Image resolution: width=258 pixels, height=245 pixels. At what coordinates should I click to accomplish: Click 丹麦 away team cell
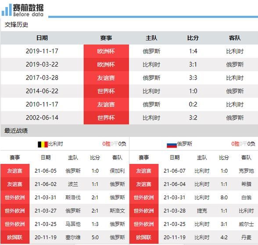pyautogui.click(x=246, y=237)
